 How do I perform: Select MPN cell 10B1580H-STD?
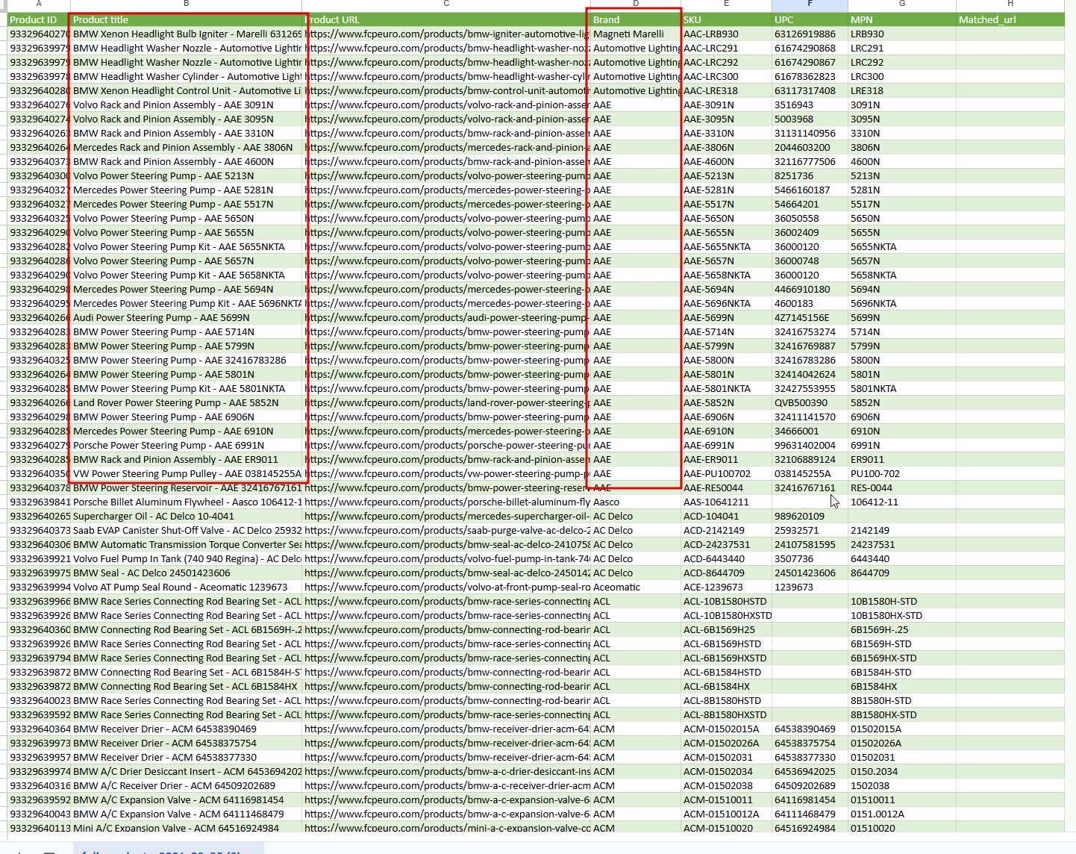[x=902, y=601]
